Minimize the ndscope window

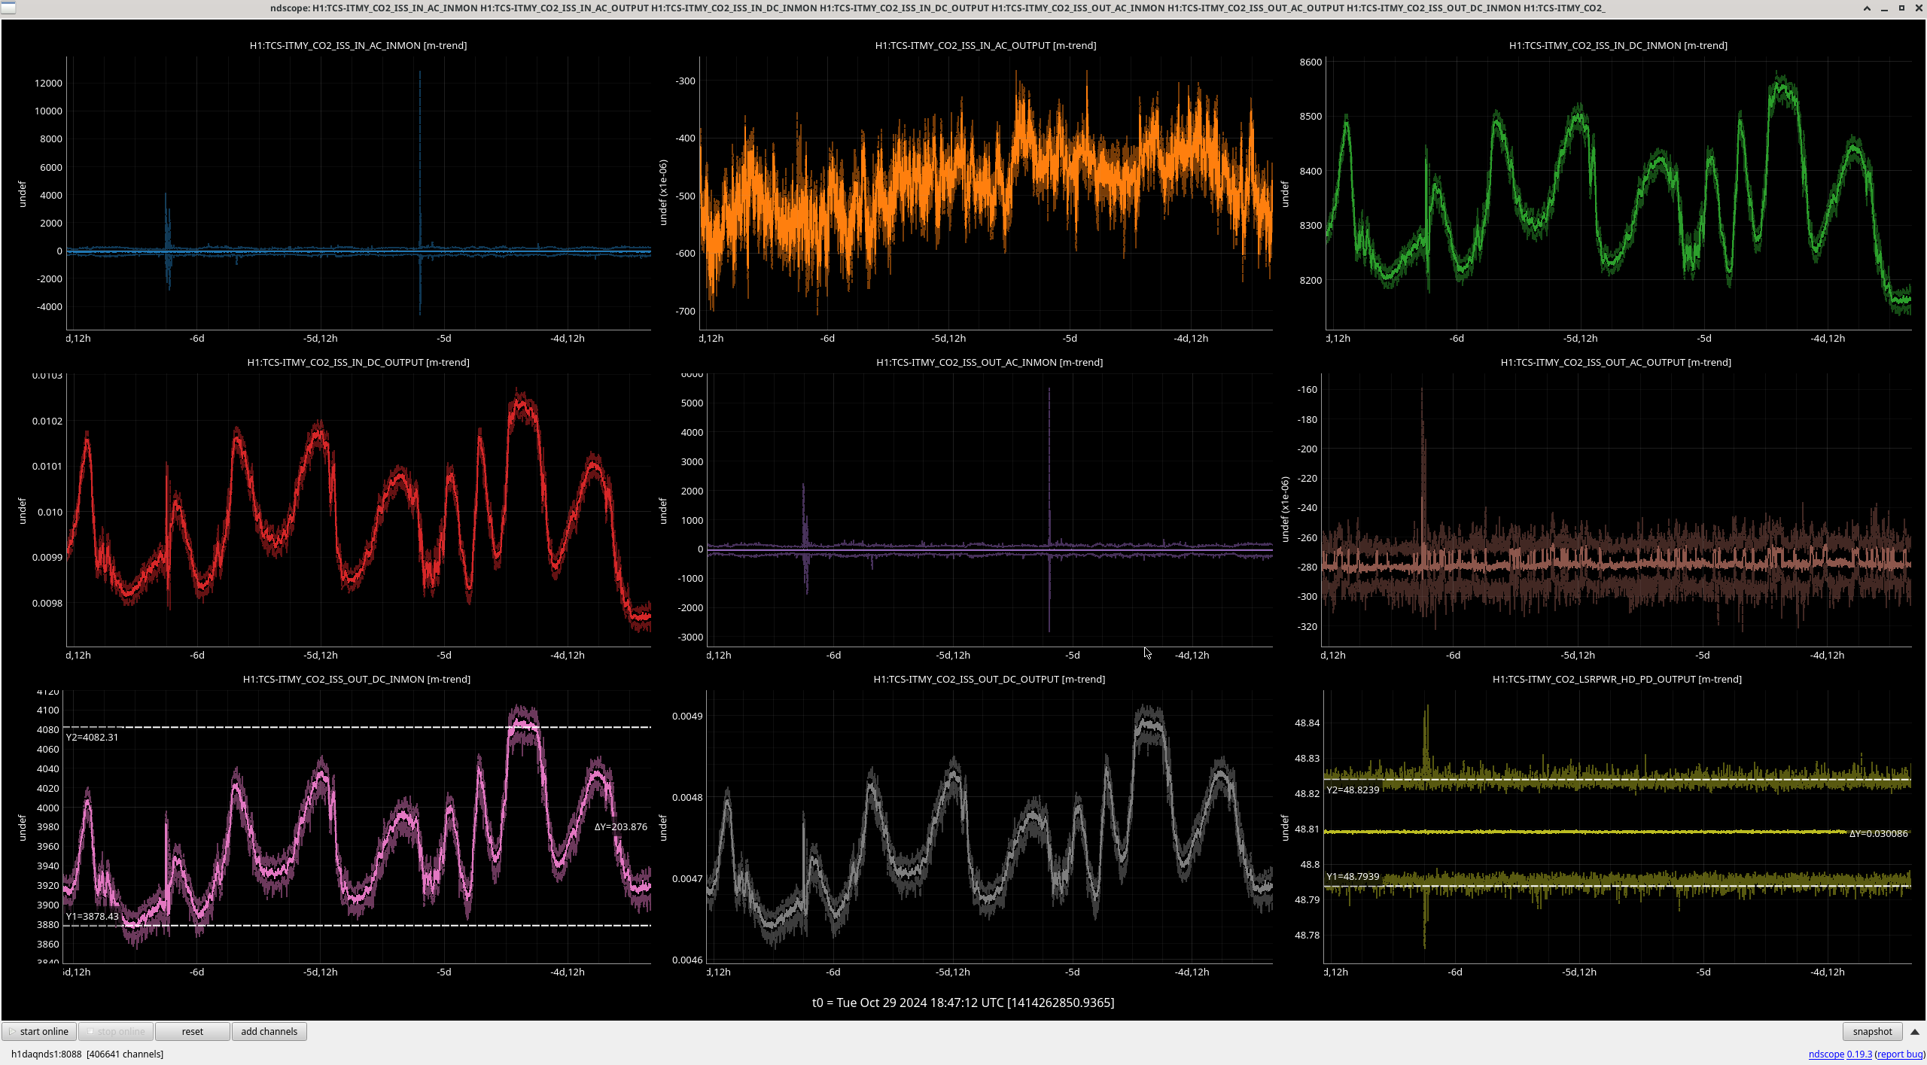tap(1884, 8)
